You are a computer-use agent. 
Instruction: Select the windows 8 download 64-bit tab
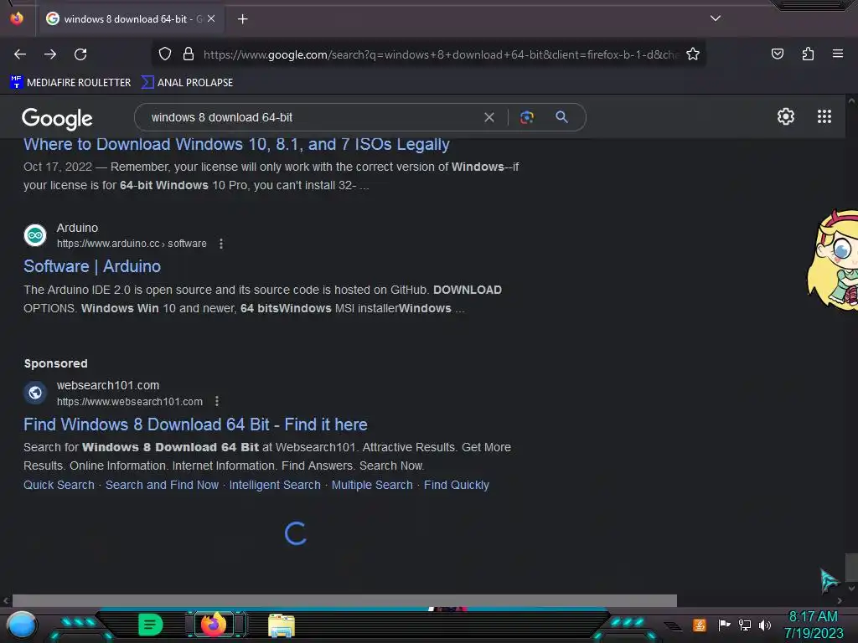tap(130, 19)
